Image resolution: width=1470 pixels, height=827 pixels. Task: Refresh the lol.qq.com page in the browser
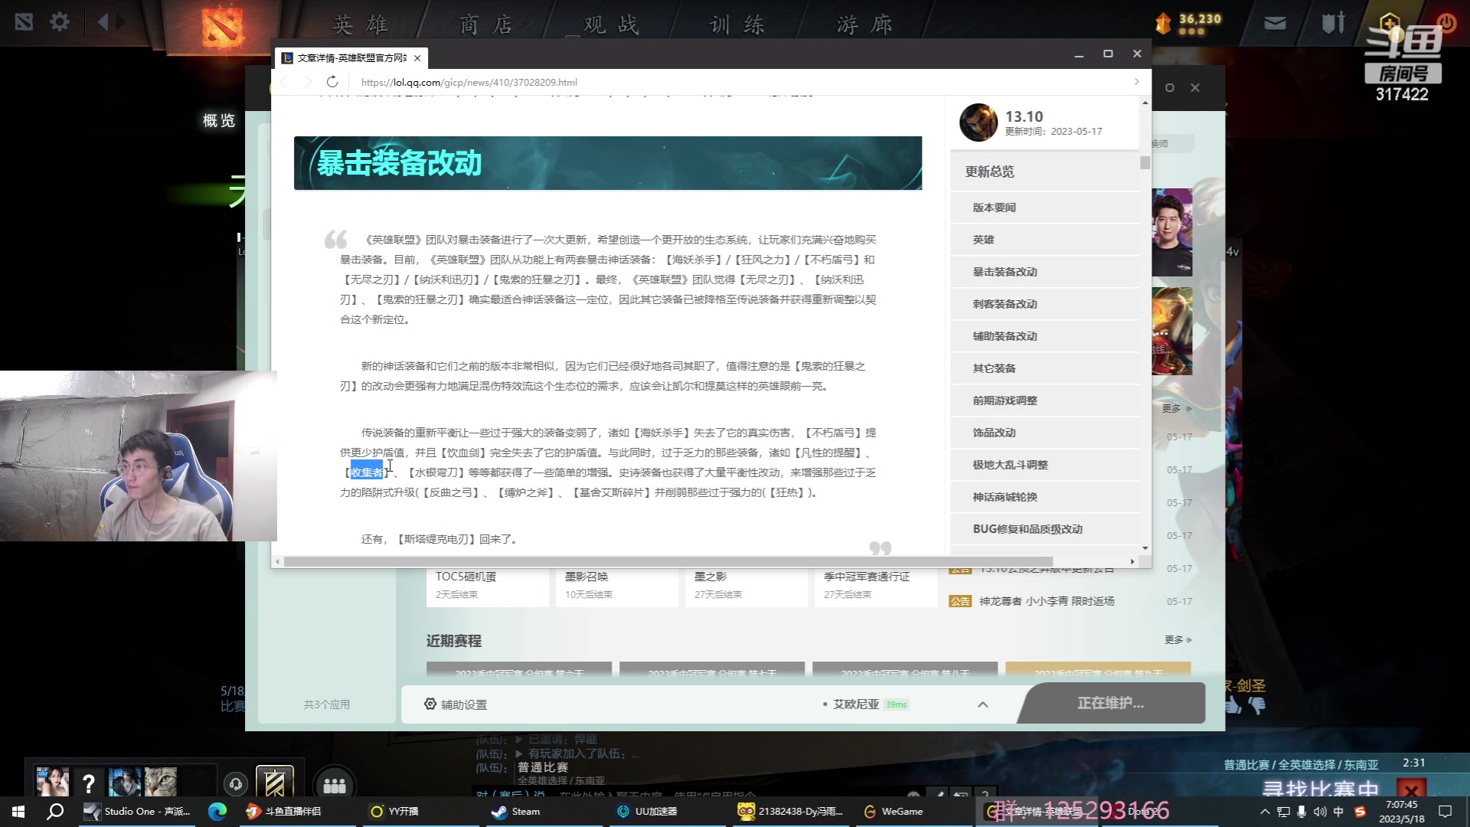[x=332, y=82]
